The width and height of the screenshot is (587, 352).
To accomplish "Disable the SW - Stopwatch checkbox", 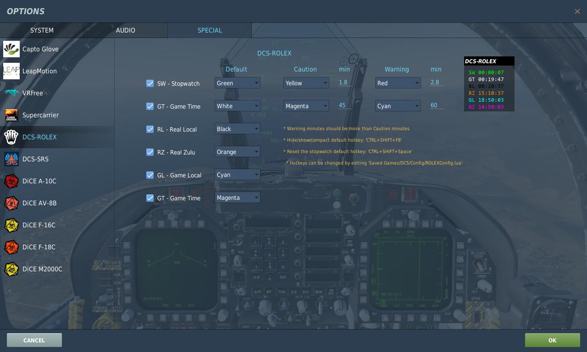I will point(150,83).
